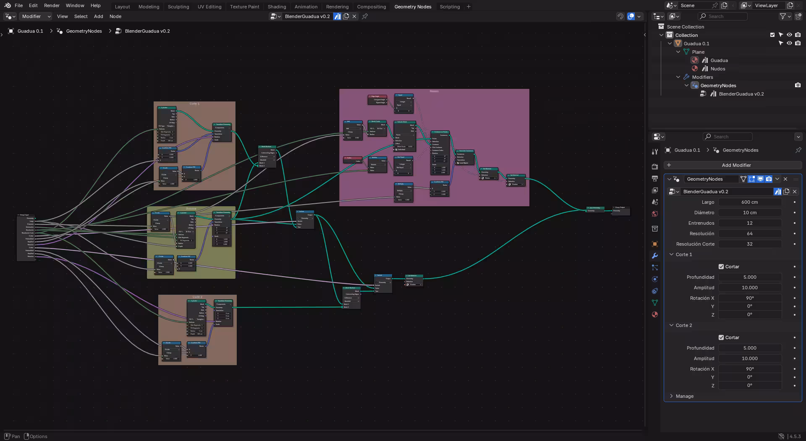Image resolution: width=806 pixels, height=441 pixels.
Task: Add a new collection in the Outliner
Action: coord(798,16)
